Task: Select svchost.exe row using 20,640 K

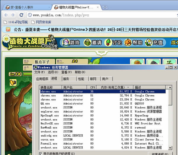Action: 103,107
